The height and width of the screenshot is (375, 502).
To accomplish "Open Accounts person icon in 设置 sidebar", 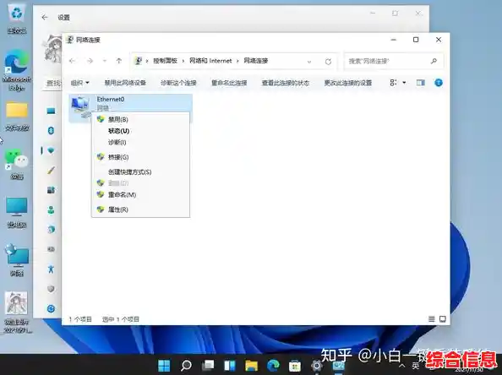I will point(51,210).
